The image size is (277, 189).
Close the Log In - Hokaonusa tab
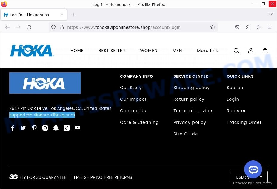[62, 15]
